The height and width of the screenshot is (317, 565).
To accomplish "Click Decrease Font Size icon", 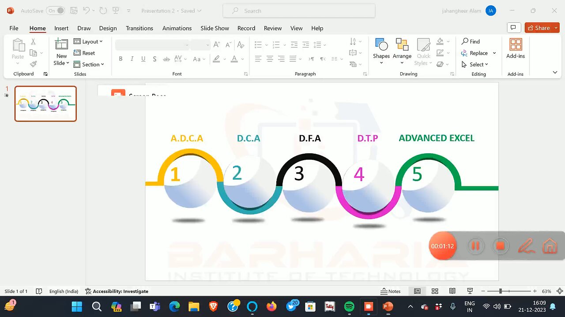I will tap(228, 44).
